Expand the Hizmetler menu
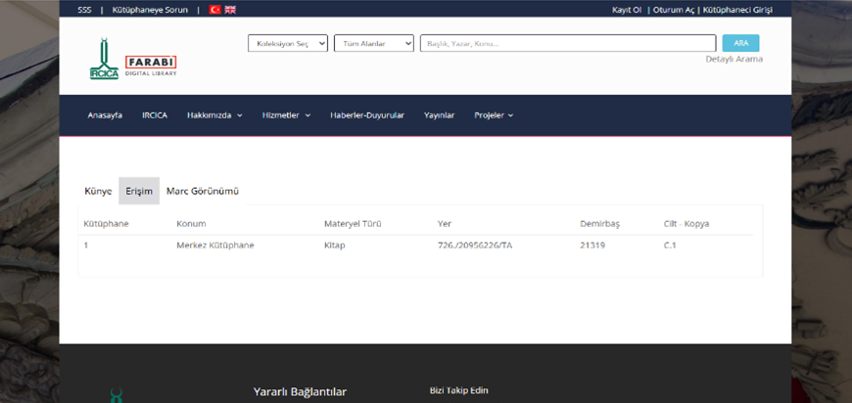 point(286,115)
